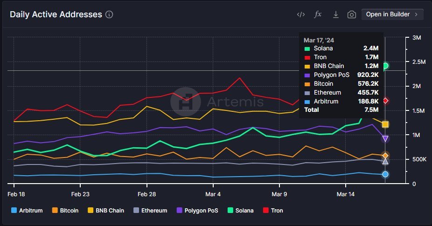The image size is (432, 226).
Task: Toggle Bitcoin series in legend
Action: tap(65, 210)
